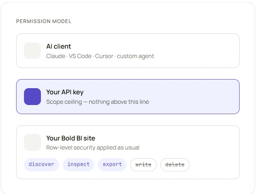Click the word Cursor in client list
Viewport: 264px width, 194px height.
tap(104, 56)
